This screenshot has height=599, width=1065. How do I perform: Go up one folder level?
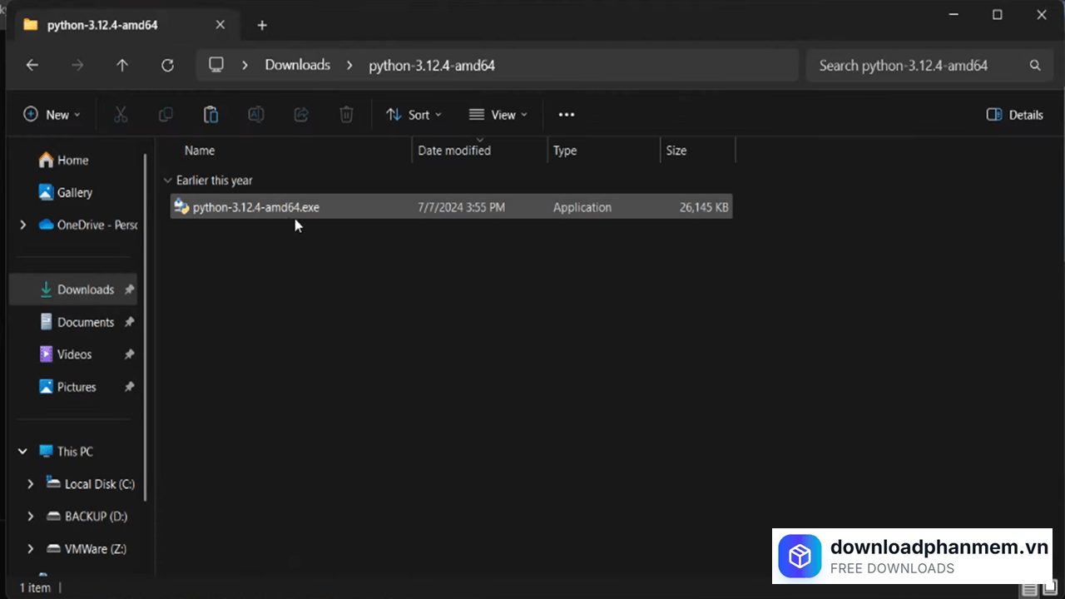coord(122,65)
